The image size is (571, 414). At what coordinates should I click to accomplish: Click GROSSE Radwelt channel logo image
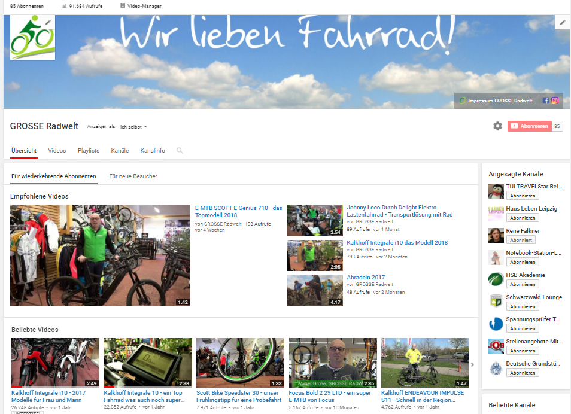[x=32, y=38]
